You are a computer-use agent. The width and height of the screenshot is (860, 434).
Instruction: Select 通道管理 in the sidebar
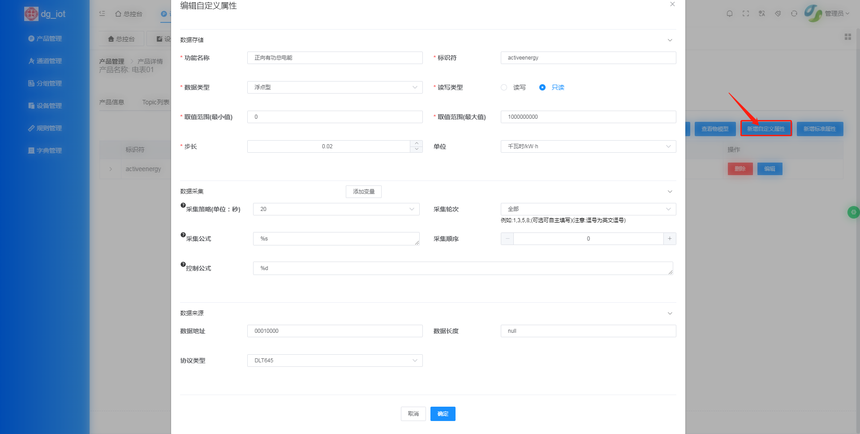click(x=48, y=60)
